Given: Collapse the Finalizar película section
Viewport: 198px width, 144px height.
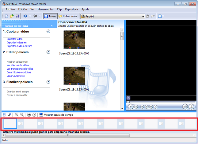Looking at the screenshot, I should click(48, 82).
